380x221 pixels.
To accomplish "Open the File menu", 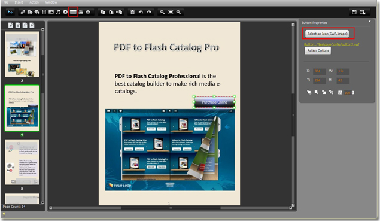I will point(5,2).
